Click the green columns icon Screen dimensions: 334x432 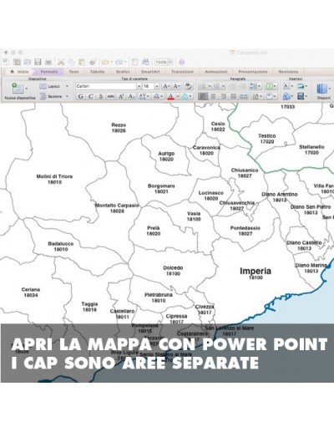tap(269, 86)
